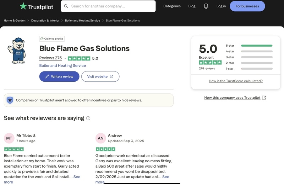Screen dimensions: 284x186
Task: Expand Andrew's review with See more
Action: [165, 177]
